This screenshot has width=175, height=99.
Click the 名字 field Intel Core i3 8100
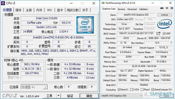(47, 18)
